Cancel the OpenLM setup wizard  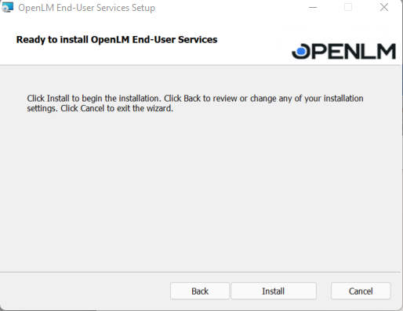point(361,291)
